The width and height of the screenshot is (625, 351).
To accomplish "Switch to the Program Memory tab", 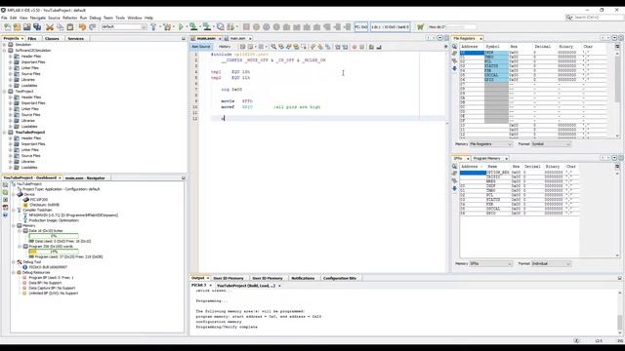I will 487,158.
